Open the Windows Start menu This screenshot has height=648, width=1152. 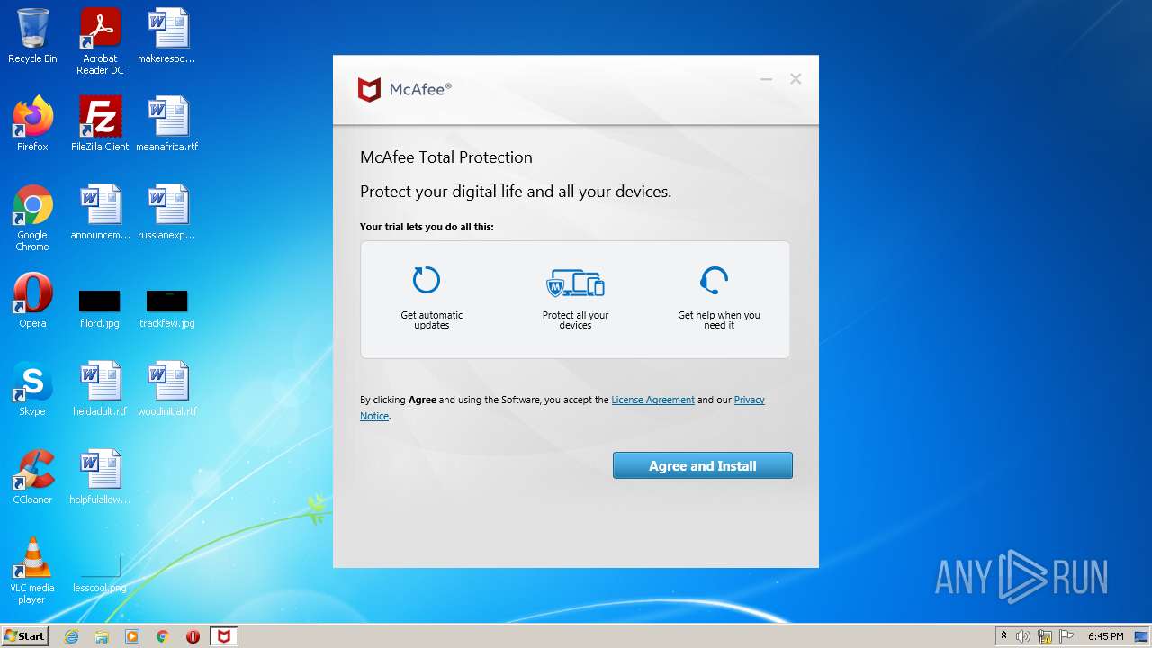pyautogui.click(x=24, y=635)
